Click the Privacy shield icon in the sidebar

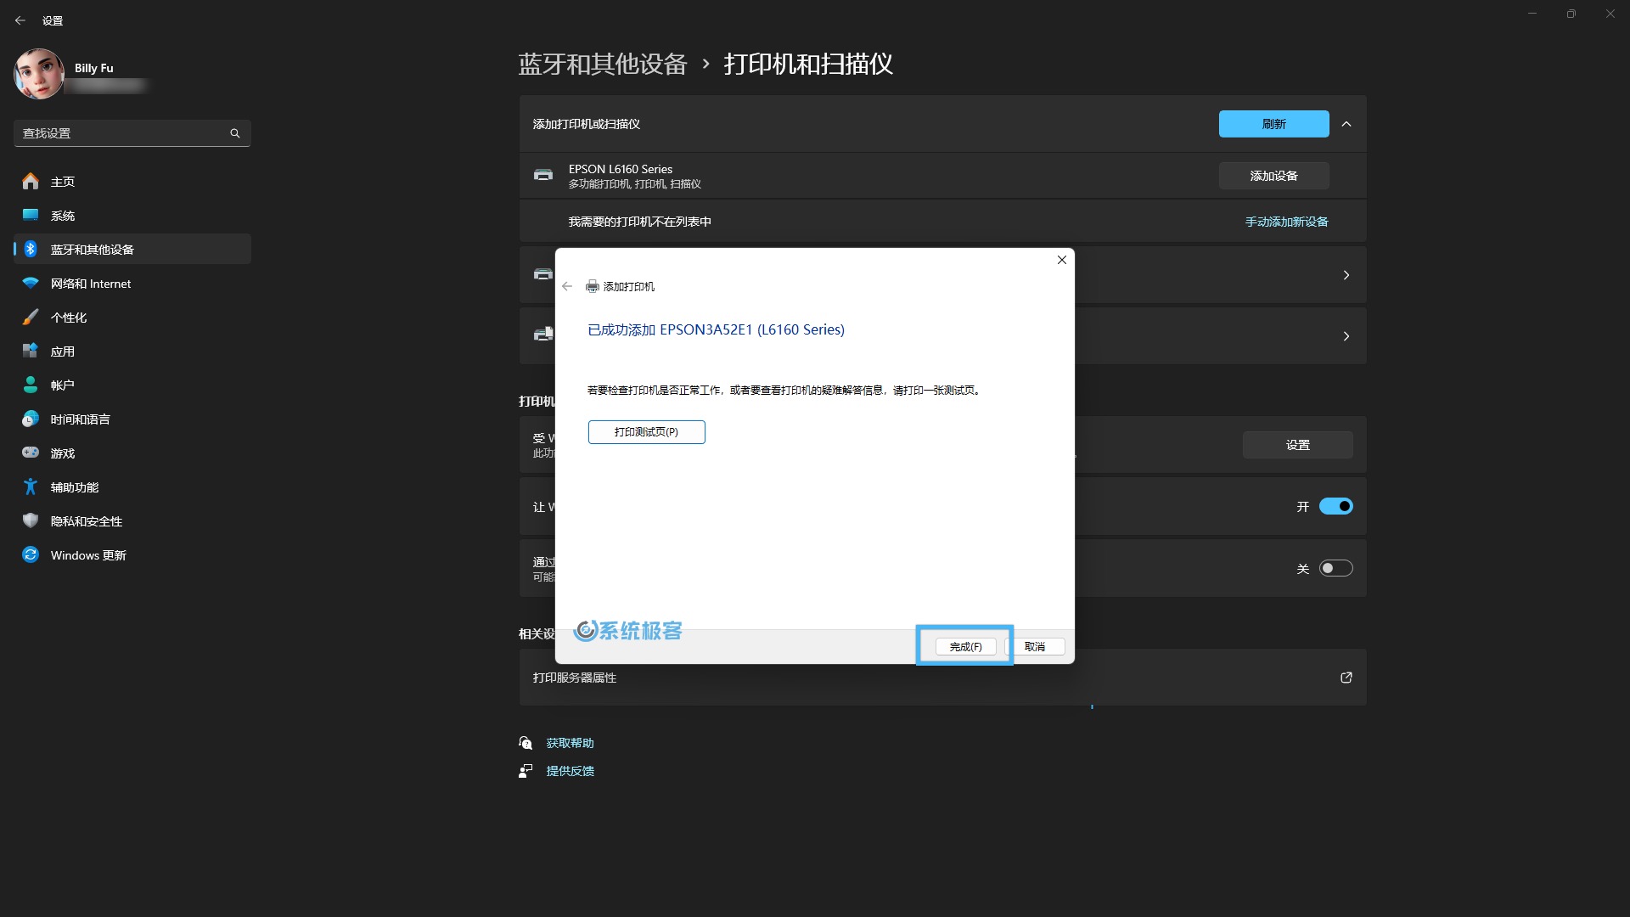tap(31, 520)
